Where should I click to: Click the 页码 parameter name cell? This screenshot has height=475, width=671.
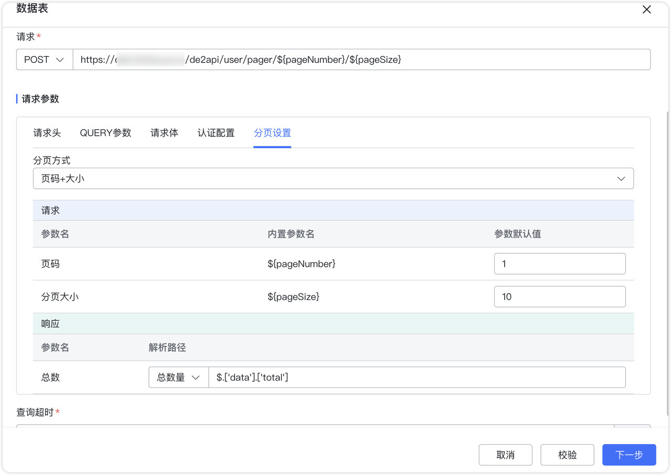(50, 264)
